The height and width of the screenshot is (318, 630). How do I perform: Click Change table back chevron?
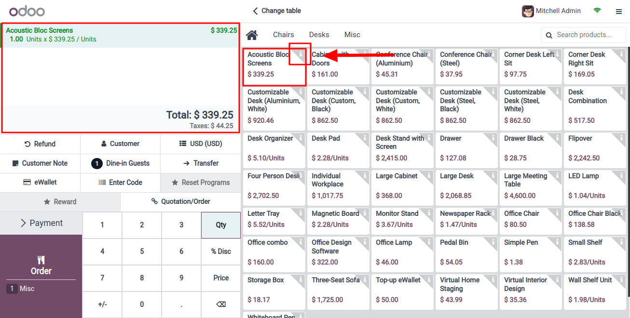[x=255, y=11]
